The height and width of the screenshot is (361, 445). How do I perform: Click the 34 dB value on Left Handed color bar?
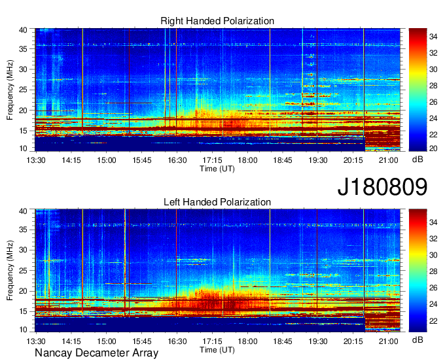point(433,222)
